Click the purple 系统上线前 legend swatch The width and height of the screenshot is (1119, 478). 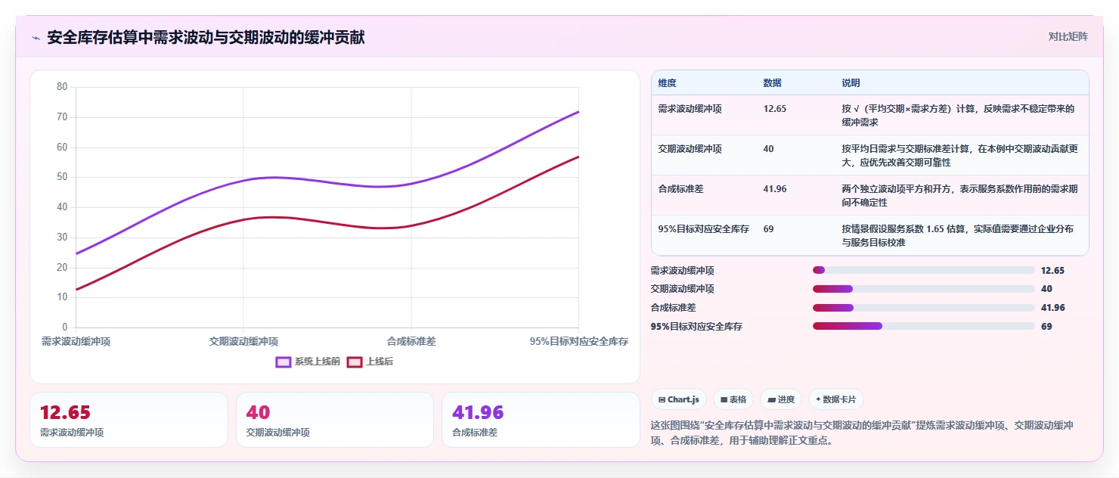click(x=284, y=362)
